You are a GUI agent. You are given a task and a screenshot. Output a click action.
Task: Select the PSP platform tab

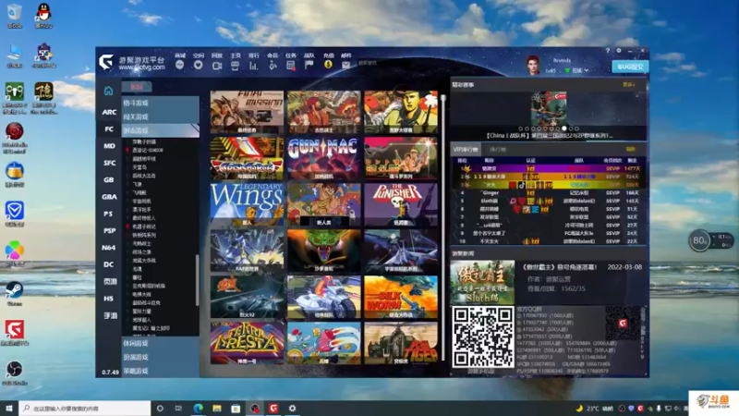coord(109,230)
